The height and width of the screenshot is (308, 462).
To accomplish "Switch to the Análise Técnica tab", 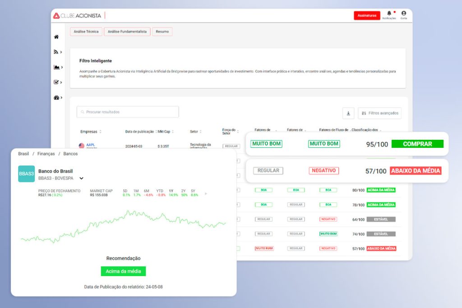I will click(x=86, y=32).
